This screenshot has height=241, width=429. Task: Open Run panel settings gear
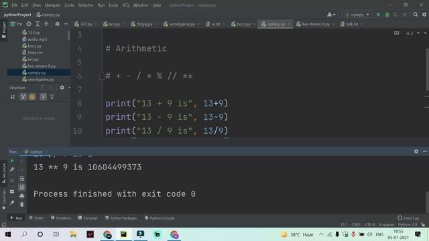pyautogui.click(x=416, y=151)
